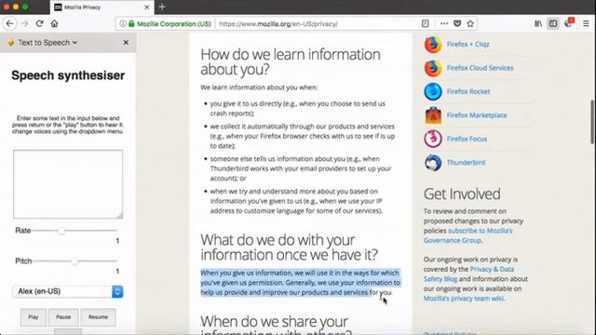The width and height of the screenshot is (596, 335).
Task: Bookmark this page with the star
Action: (470, 23)
